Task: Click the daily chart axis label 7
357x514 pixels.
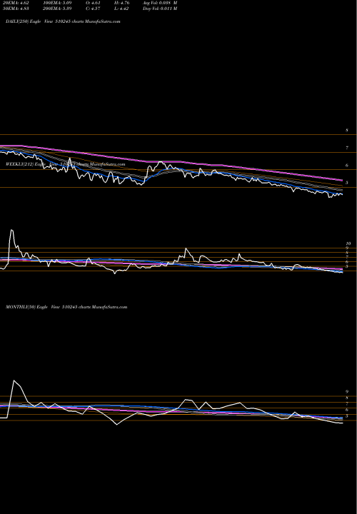Action: (x=347, y=148)
